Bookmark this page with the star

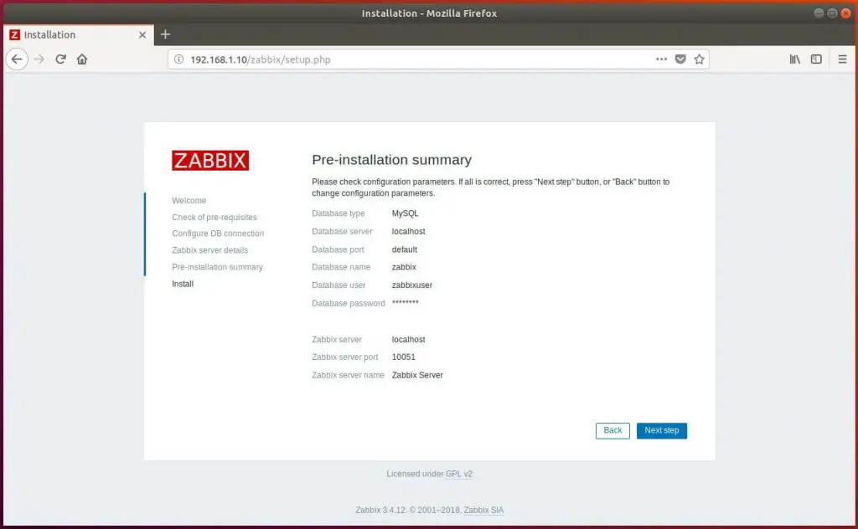[699, 59]
